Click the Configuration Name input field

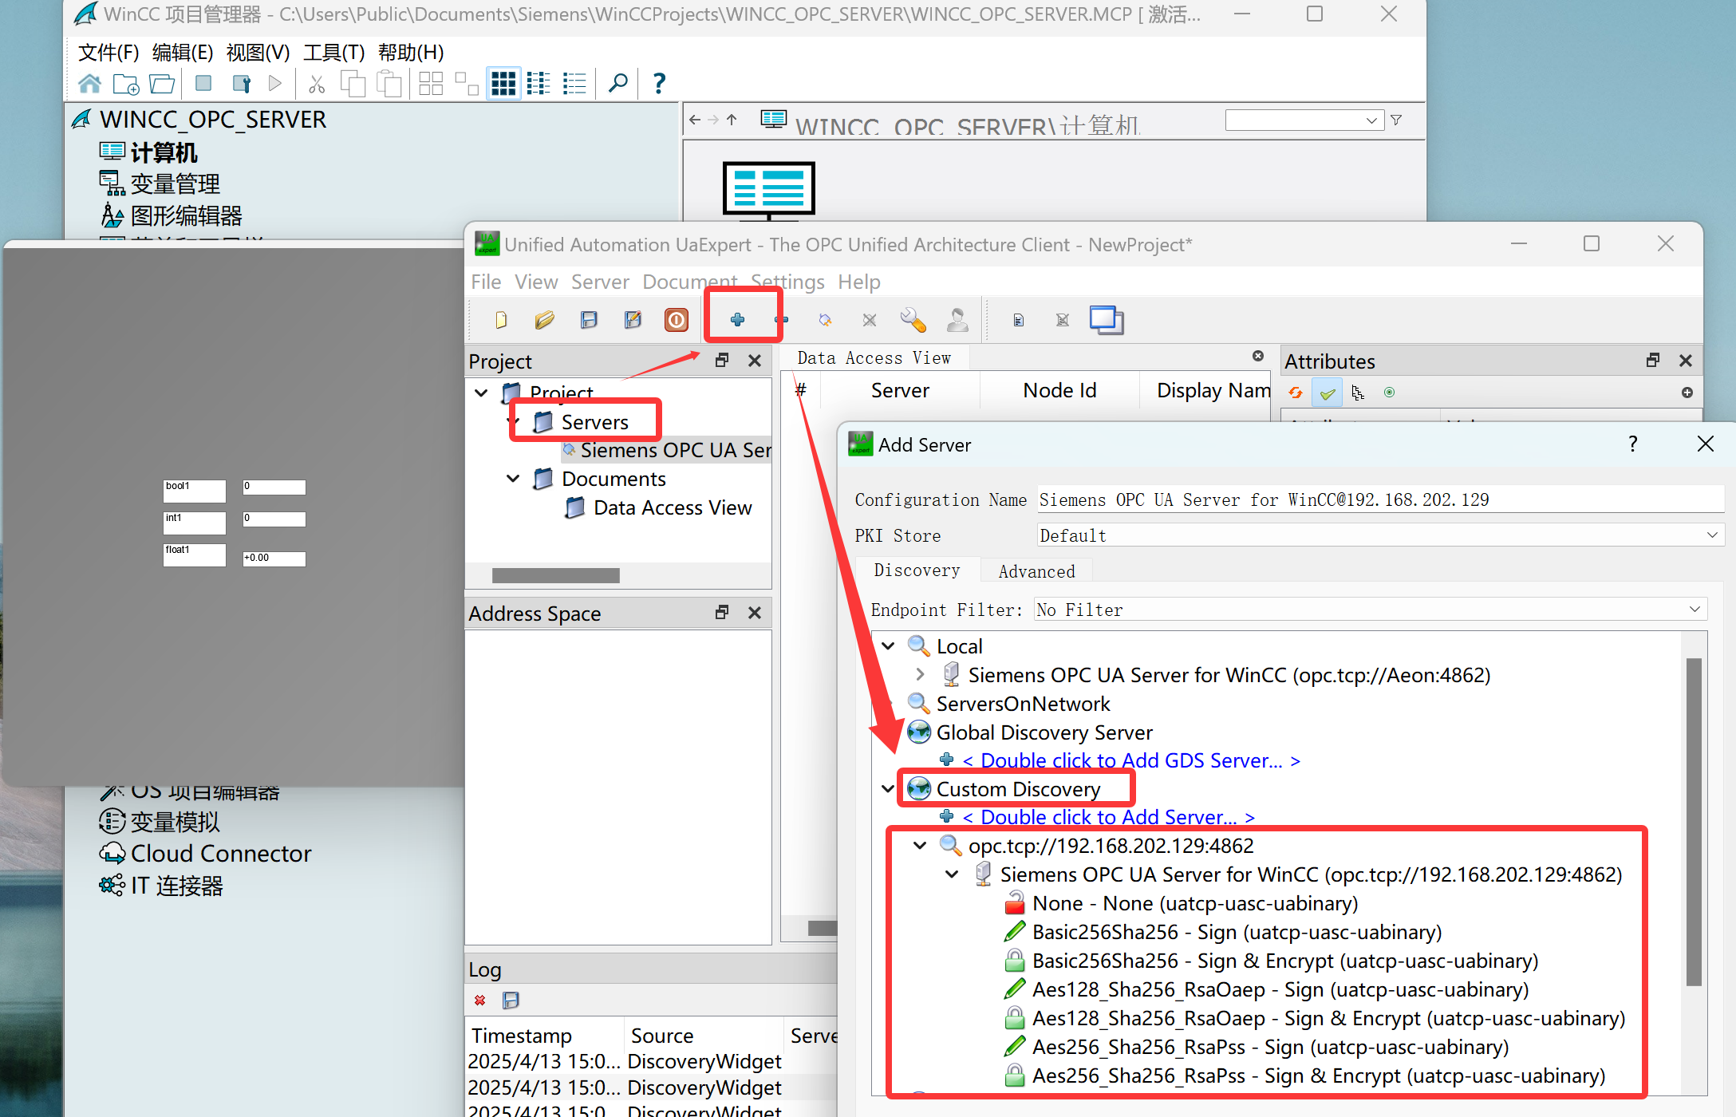[x=1380, y=499]
